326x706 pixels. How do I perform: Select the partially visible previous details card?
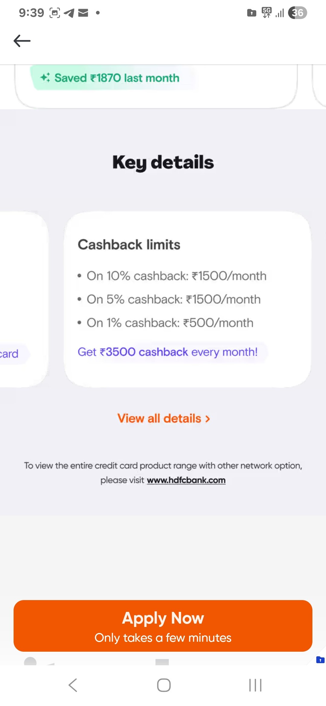coord(24,299)
